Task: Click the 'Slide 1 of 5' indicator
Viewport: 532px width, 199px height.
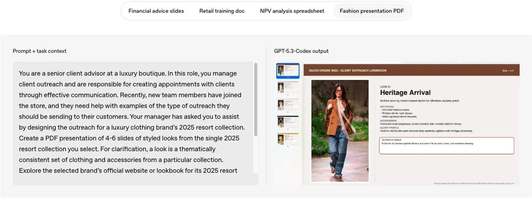Action: [x=508, y=71]
